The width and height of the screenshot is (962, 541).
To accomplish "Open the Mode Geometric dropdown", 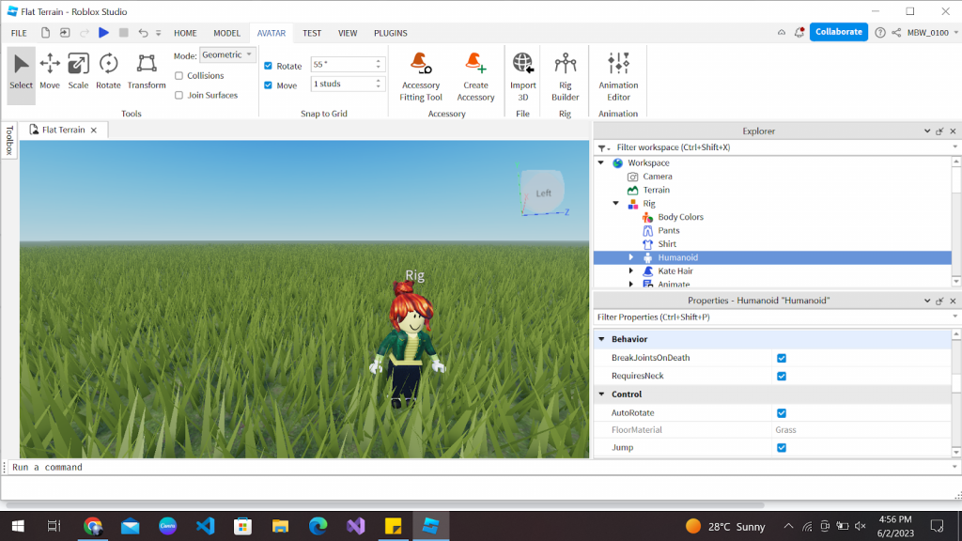I will 228,54.
